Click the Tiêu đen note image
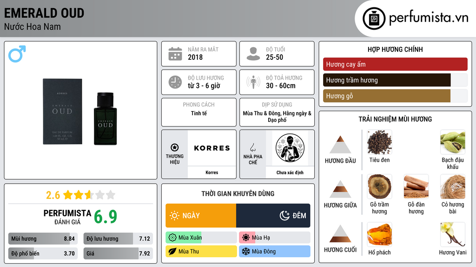 [x=379, y=142]
